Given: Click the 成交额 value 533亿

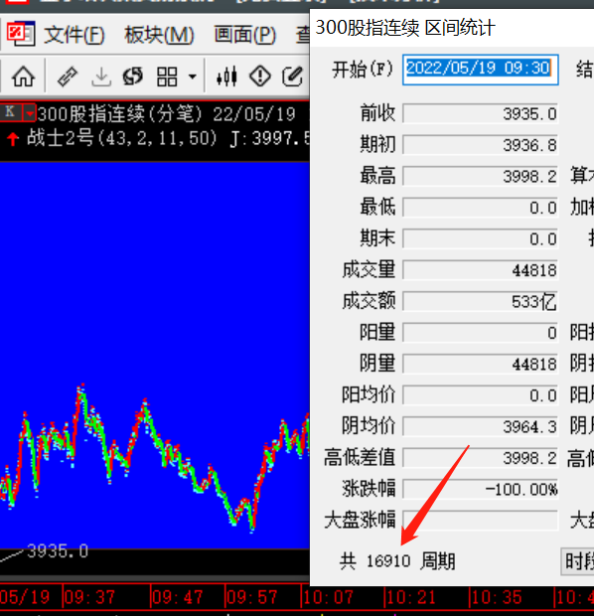Looking at the screenshot, I should (481, 302).
